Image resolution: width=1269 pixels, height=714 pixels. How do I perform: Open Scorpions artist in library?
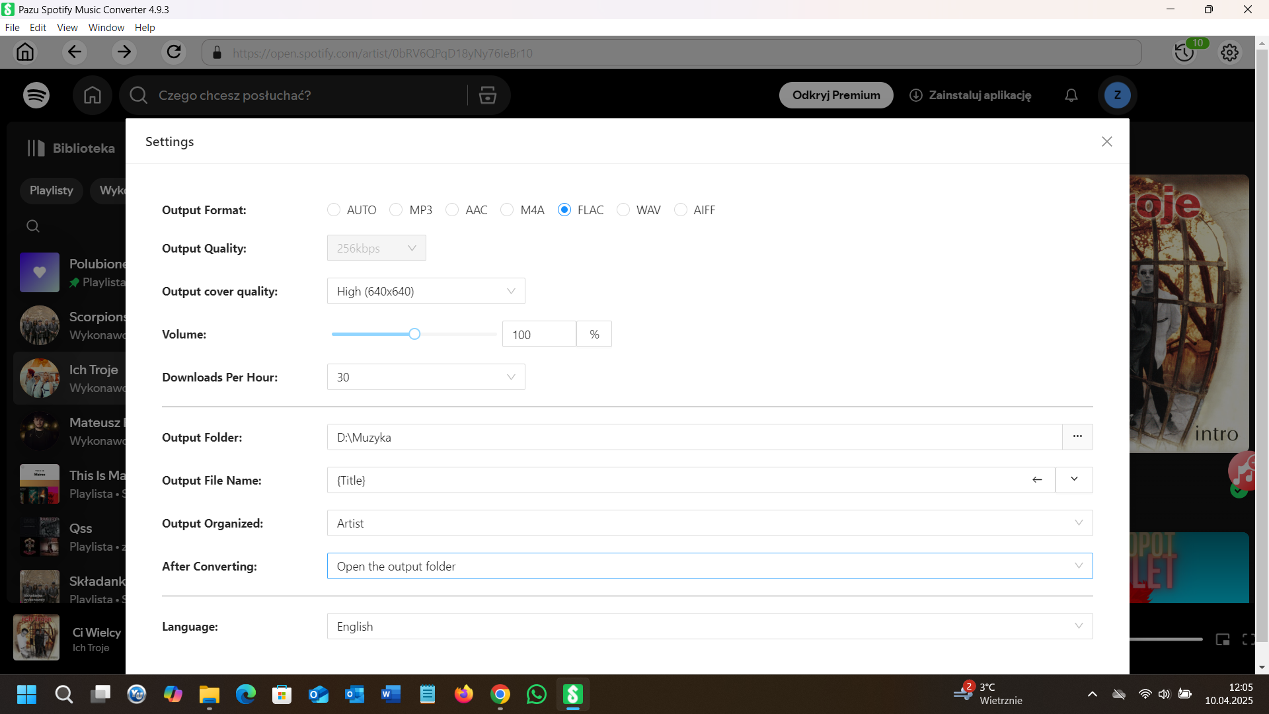[69, 325]
